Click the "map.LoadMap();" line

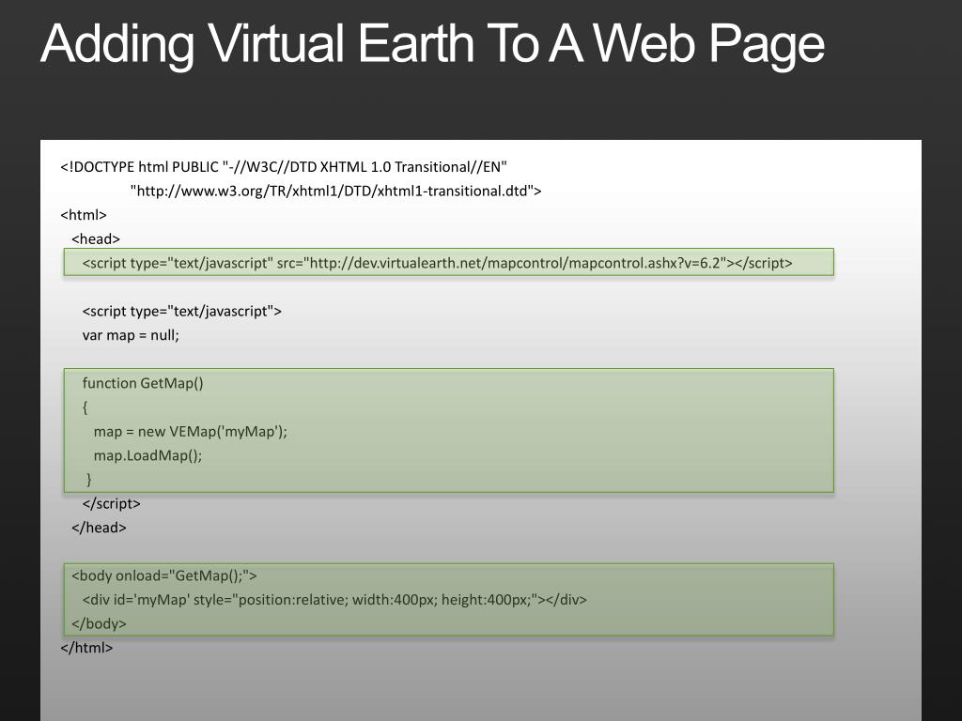click(x=147, y=455)
